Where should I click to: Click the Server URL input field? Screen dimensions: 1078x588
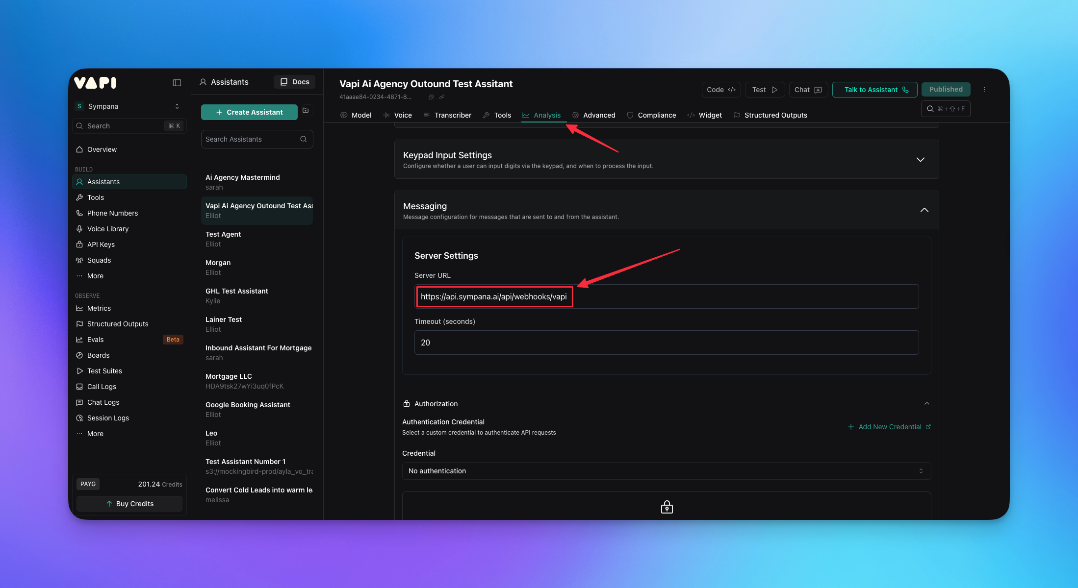point(667,296)
